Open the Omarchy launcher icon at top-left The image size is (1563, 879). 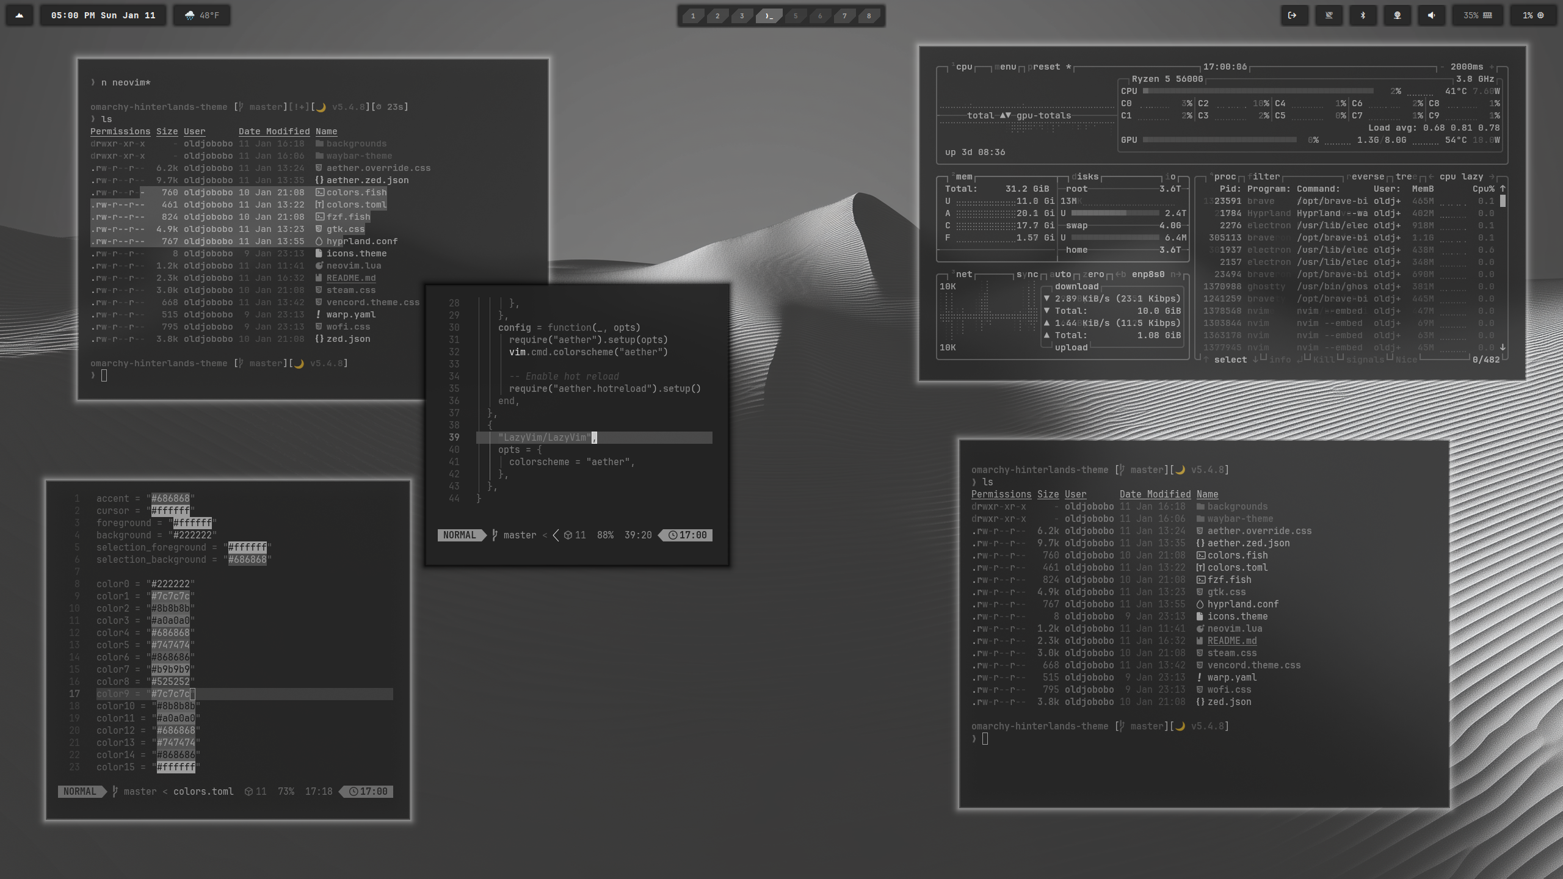(20, 15)
